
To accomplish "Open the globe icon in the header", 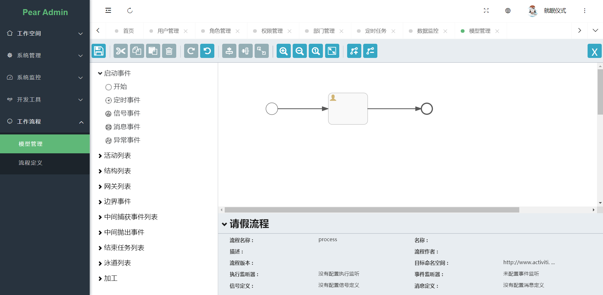I will 508,10.
